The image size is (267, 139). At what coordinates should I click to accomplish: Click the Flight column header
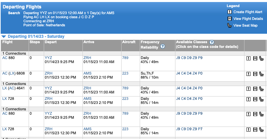[x=7, y=42]
